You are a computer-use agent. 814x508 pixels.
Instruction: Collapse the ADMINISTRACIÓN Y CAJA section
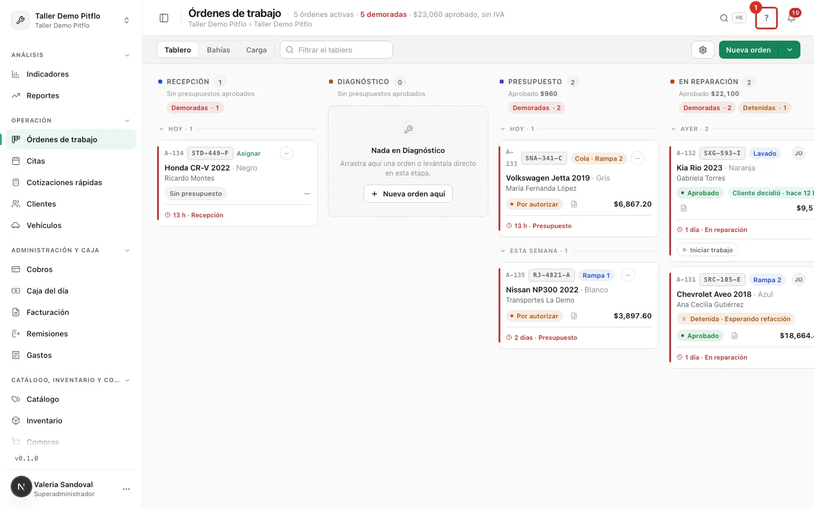tap(127, 251)
